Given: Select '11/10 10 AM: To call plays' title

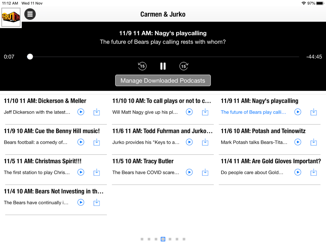Looking at the screenshot, I should [162, 101].
